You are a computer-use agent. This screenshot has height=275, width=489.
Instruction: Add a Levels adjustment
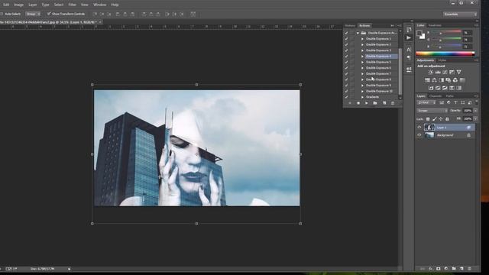click(438, 72)
